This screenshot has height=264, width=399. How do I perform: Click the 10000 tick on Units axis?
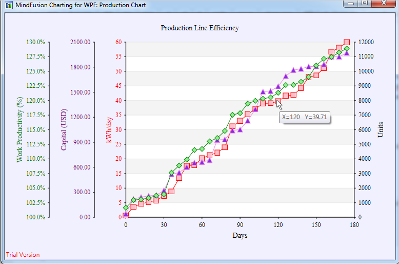pos(366,71)
